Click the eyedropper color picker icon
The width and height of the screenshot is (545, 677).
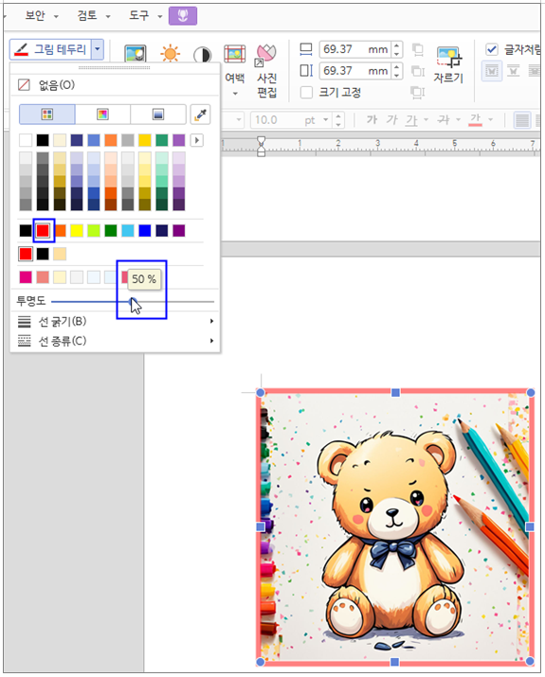point(200,115)
